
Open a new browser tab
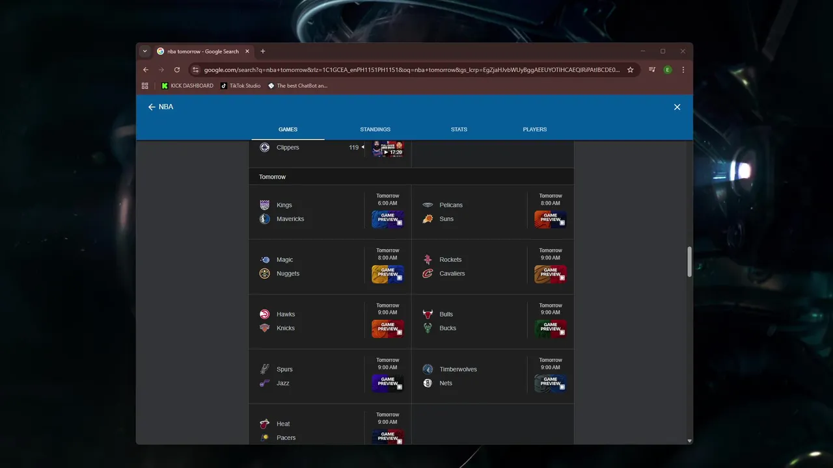coord(263,51)
